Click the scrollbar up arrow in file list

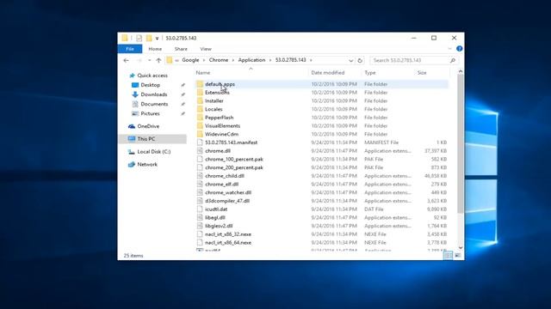461,71
